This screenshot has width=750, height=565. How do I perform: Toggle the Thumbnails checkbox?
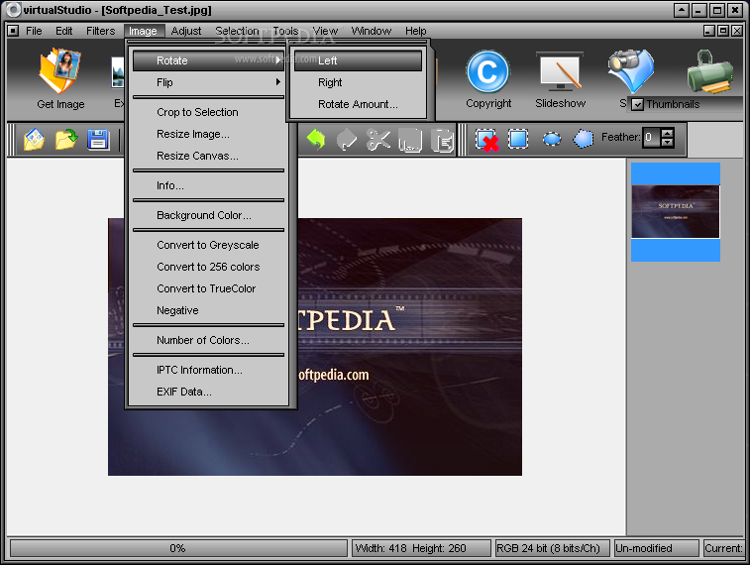coord(637,104)
